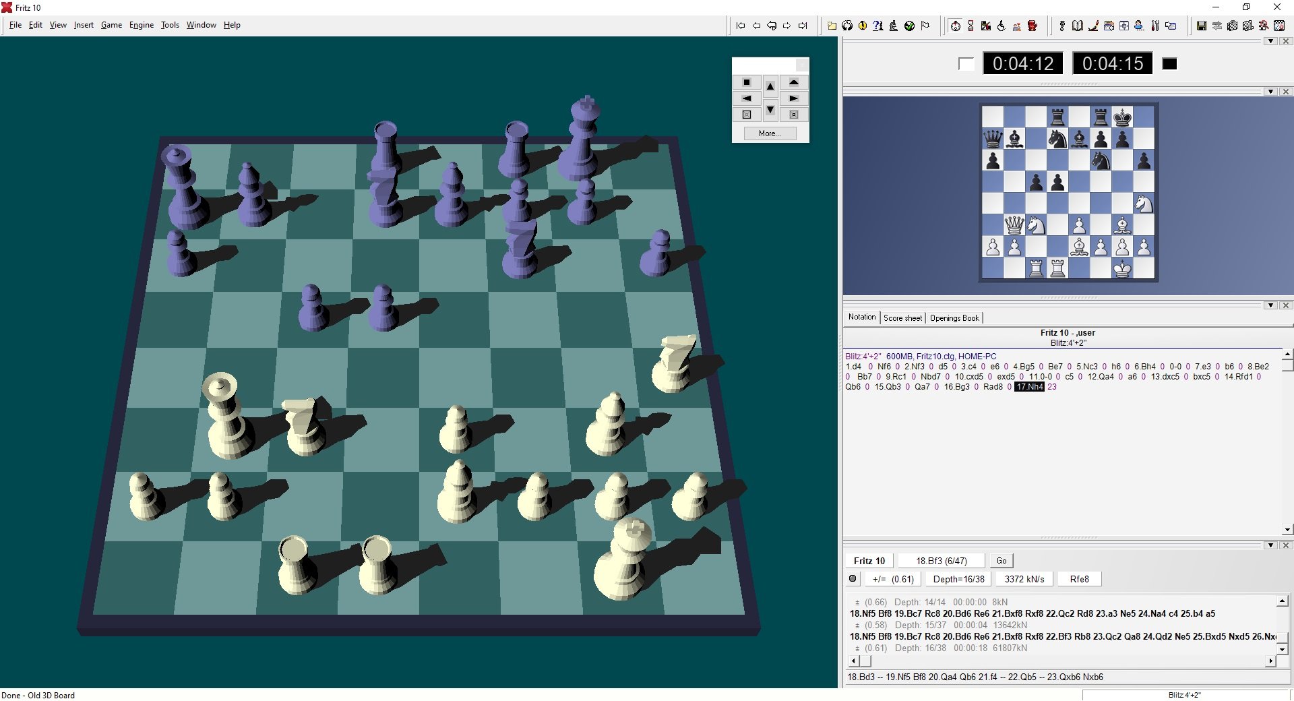Viewport: 1294px width, 701px height.
Task: Click wrench and screwdriver options icon
Action: pos(1155,26)
